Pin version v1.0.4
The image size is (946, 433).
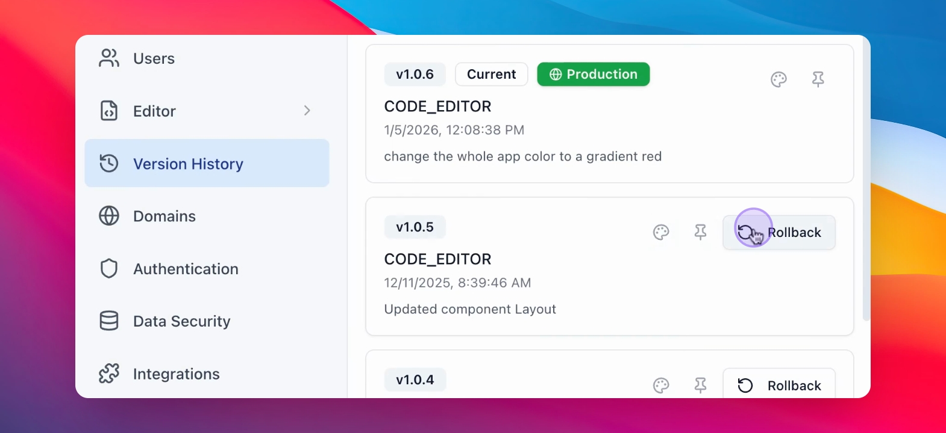click(x=700, y=385)
